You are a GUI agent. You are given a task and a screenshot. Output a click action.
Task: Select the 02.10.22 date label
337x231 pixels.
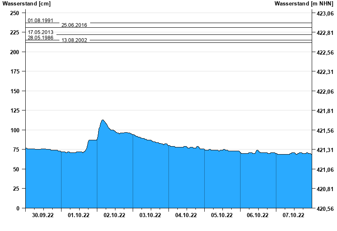pos(115,215)
